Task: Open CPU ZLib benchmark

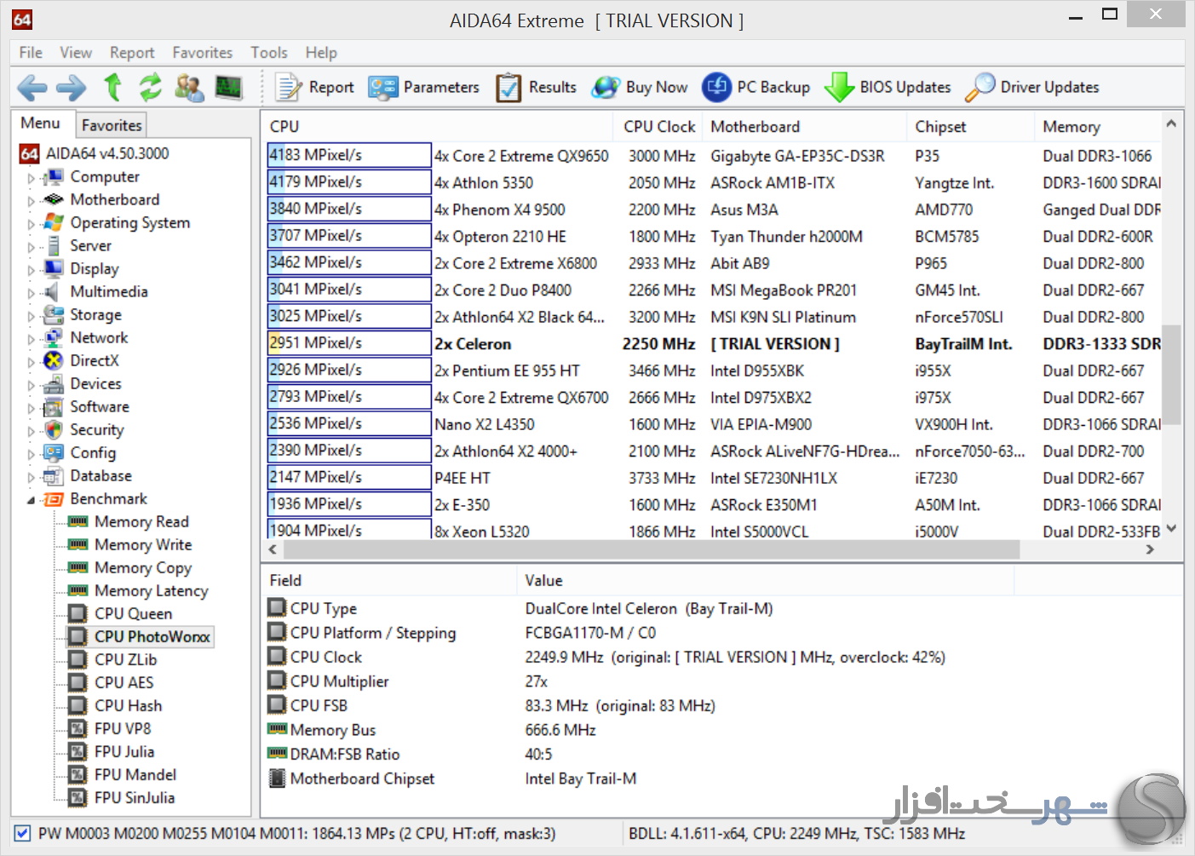Action: point(113,660)
